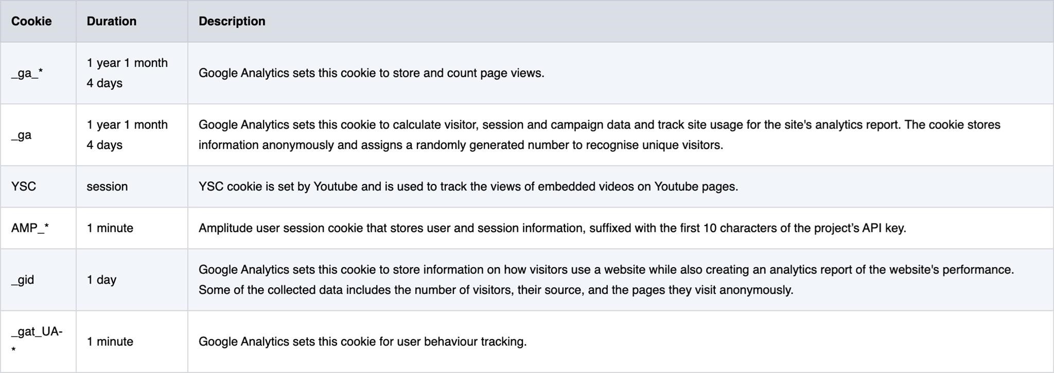Click the _ga_* row duration cell
1054x373 pixels.
(x=132, y=73)
